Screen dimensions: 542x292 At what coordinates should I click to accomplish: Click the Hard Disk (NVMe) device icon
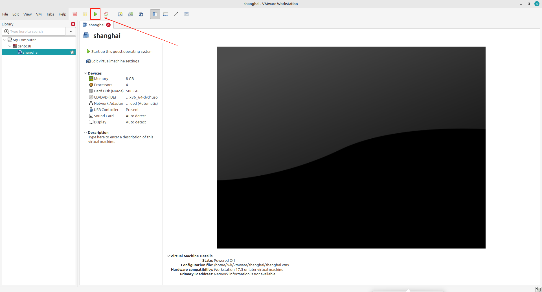[91, 91]
